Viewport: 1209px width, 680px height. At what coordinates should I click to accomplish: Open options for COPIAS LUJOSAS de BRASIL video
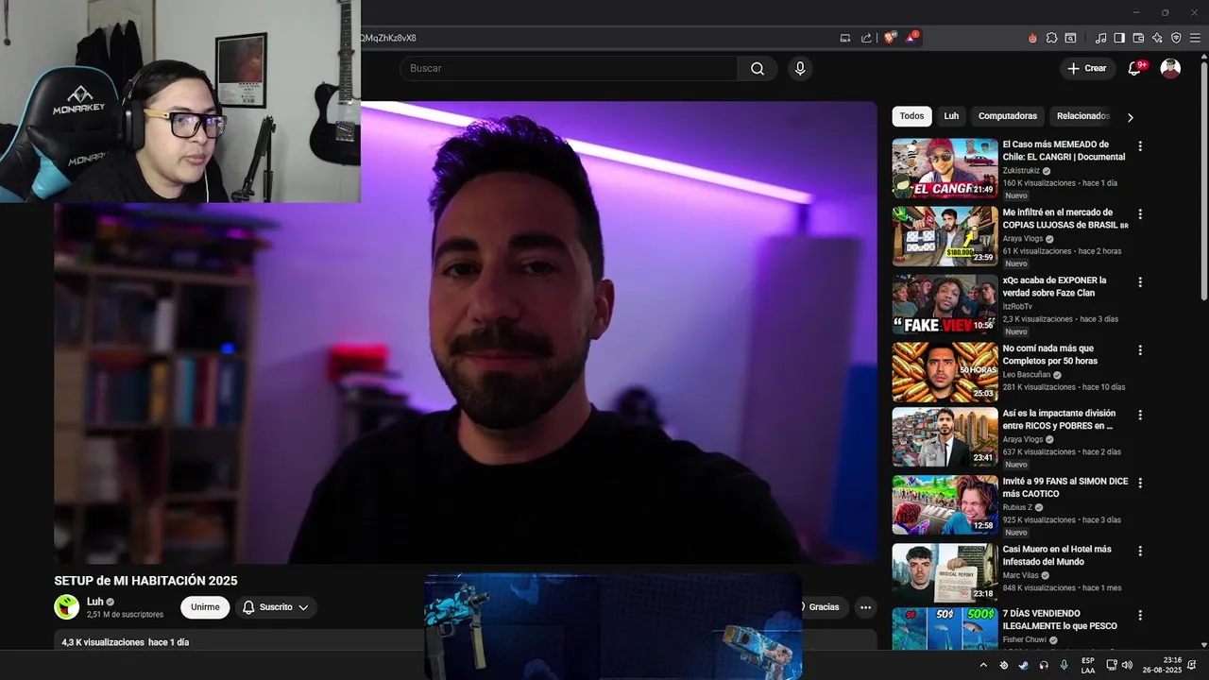1140,214
